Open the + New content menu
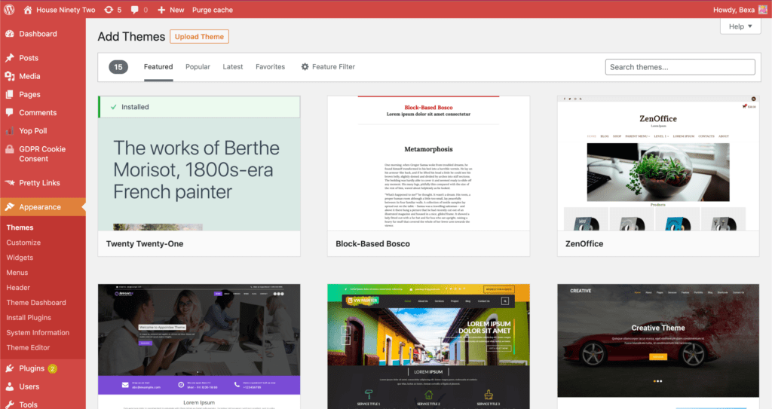 click(171, 10)
